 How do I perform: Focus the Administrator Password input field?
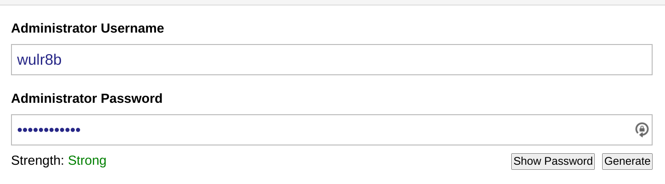[x=321, y=130]
